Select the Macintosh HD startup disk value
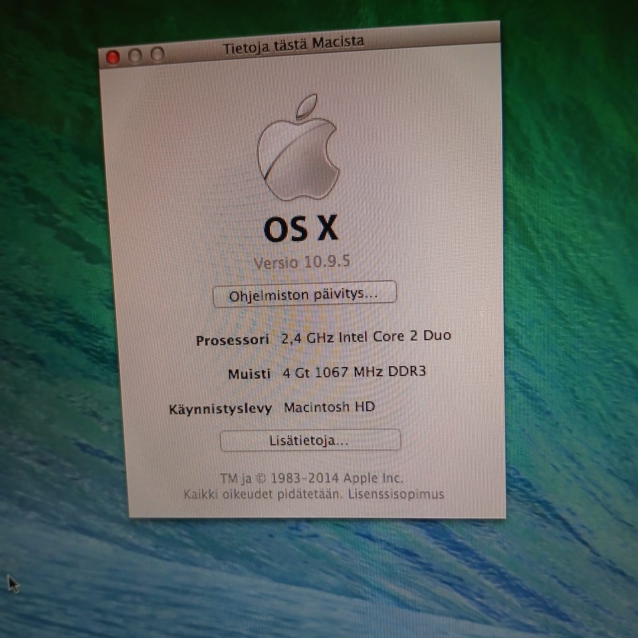The image size is (638, 638). (x=329, y=407)
